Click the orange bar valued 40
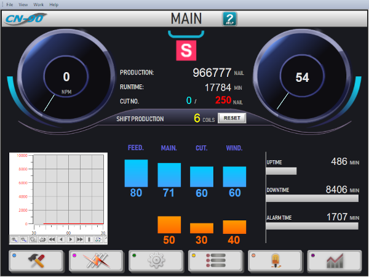The image size is (369, 277). tap(234, 227)
